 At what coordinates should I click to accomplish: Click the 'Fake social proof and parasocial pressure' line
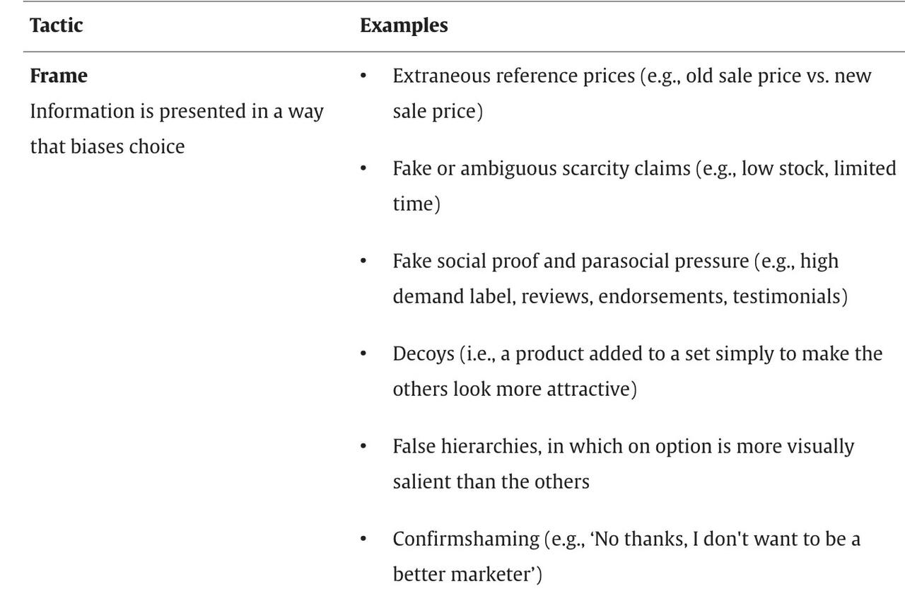click(x=616, y=261)
